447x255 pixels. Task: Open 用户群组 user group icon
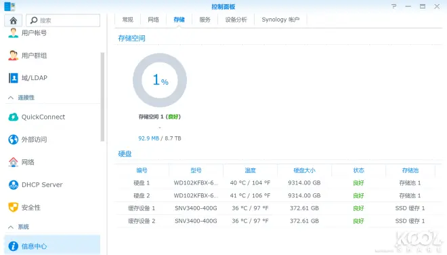pyautogui.click(x=13, y=56)
